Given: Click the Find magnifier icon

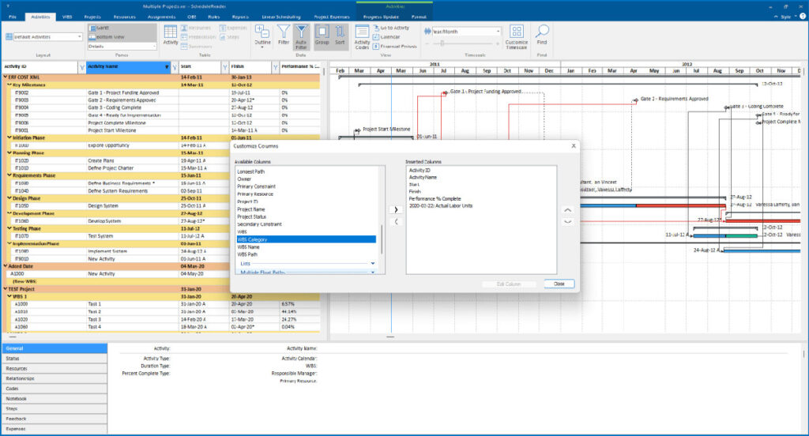Looking at the screenshot, I should 542,35.
